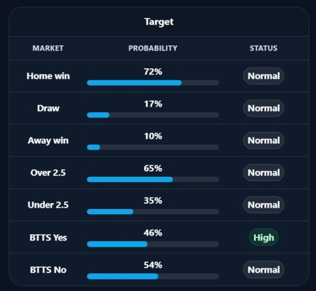
Task: Click the Away win 10% probability bar
Action: coord(153,147)
